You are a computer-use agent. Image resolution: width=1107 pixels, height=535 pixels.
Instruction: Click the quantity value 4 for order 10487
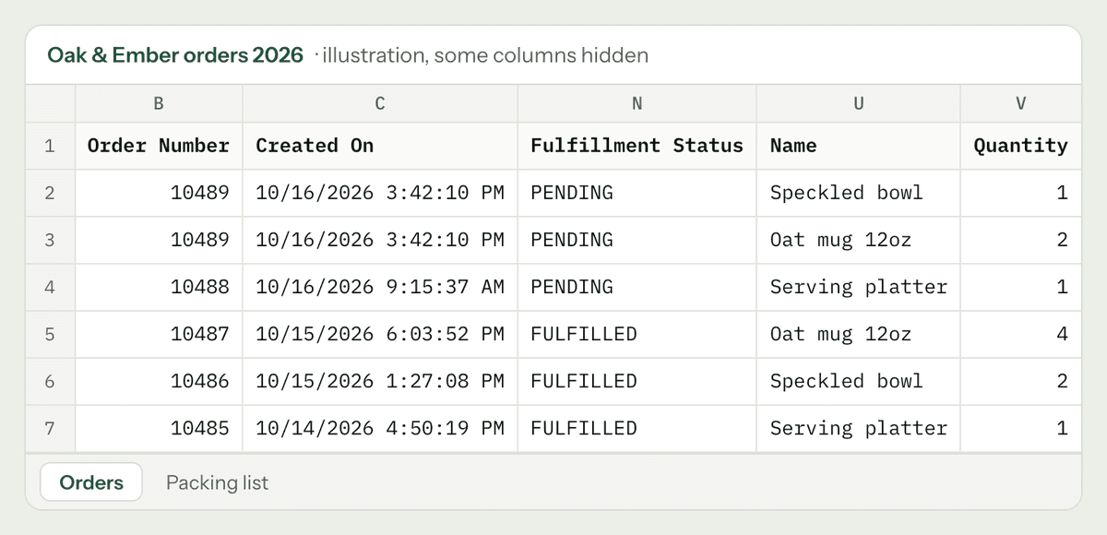click(x=1021, y=334)
